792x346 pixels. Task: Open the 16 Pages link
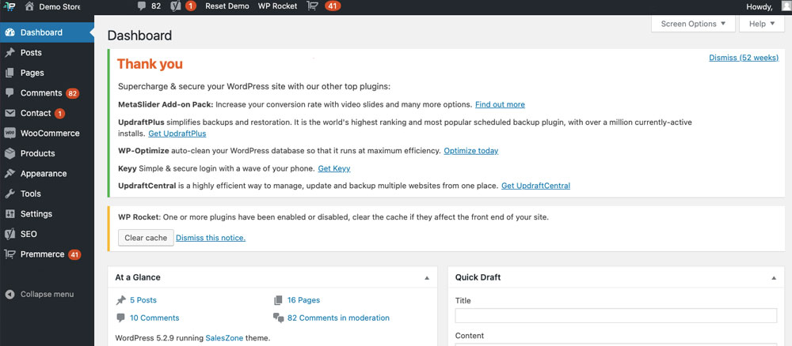tap(303, 300)
